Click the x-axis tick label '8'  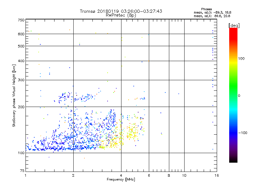pos(169,175)
